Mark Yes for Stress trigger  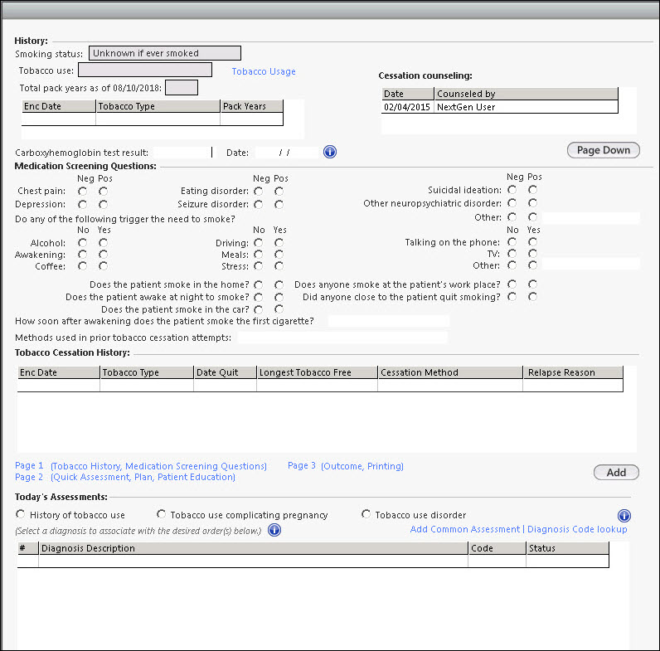(x=279, y=265)
